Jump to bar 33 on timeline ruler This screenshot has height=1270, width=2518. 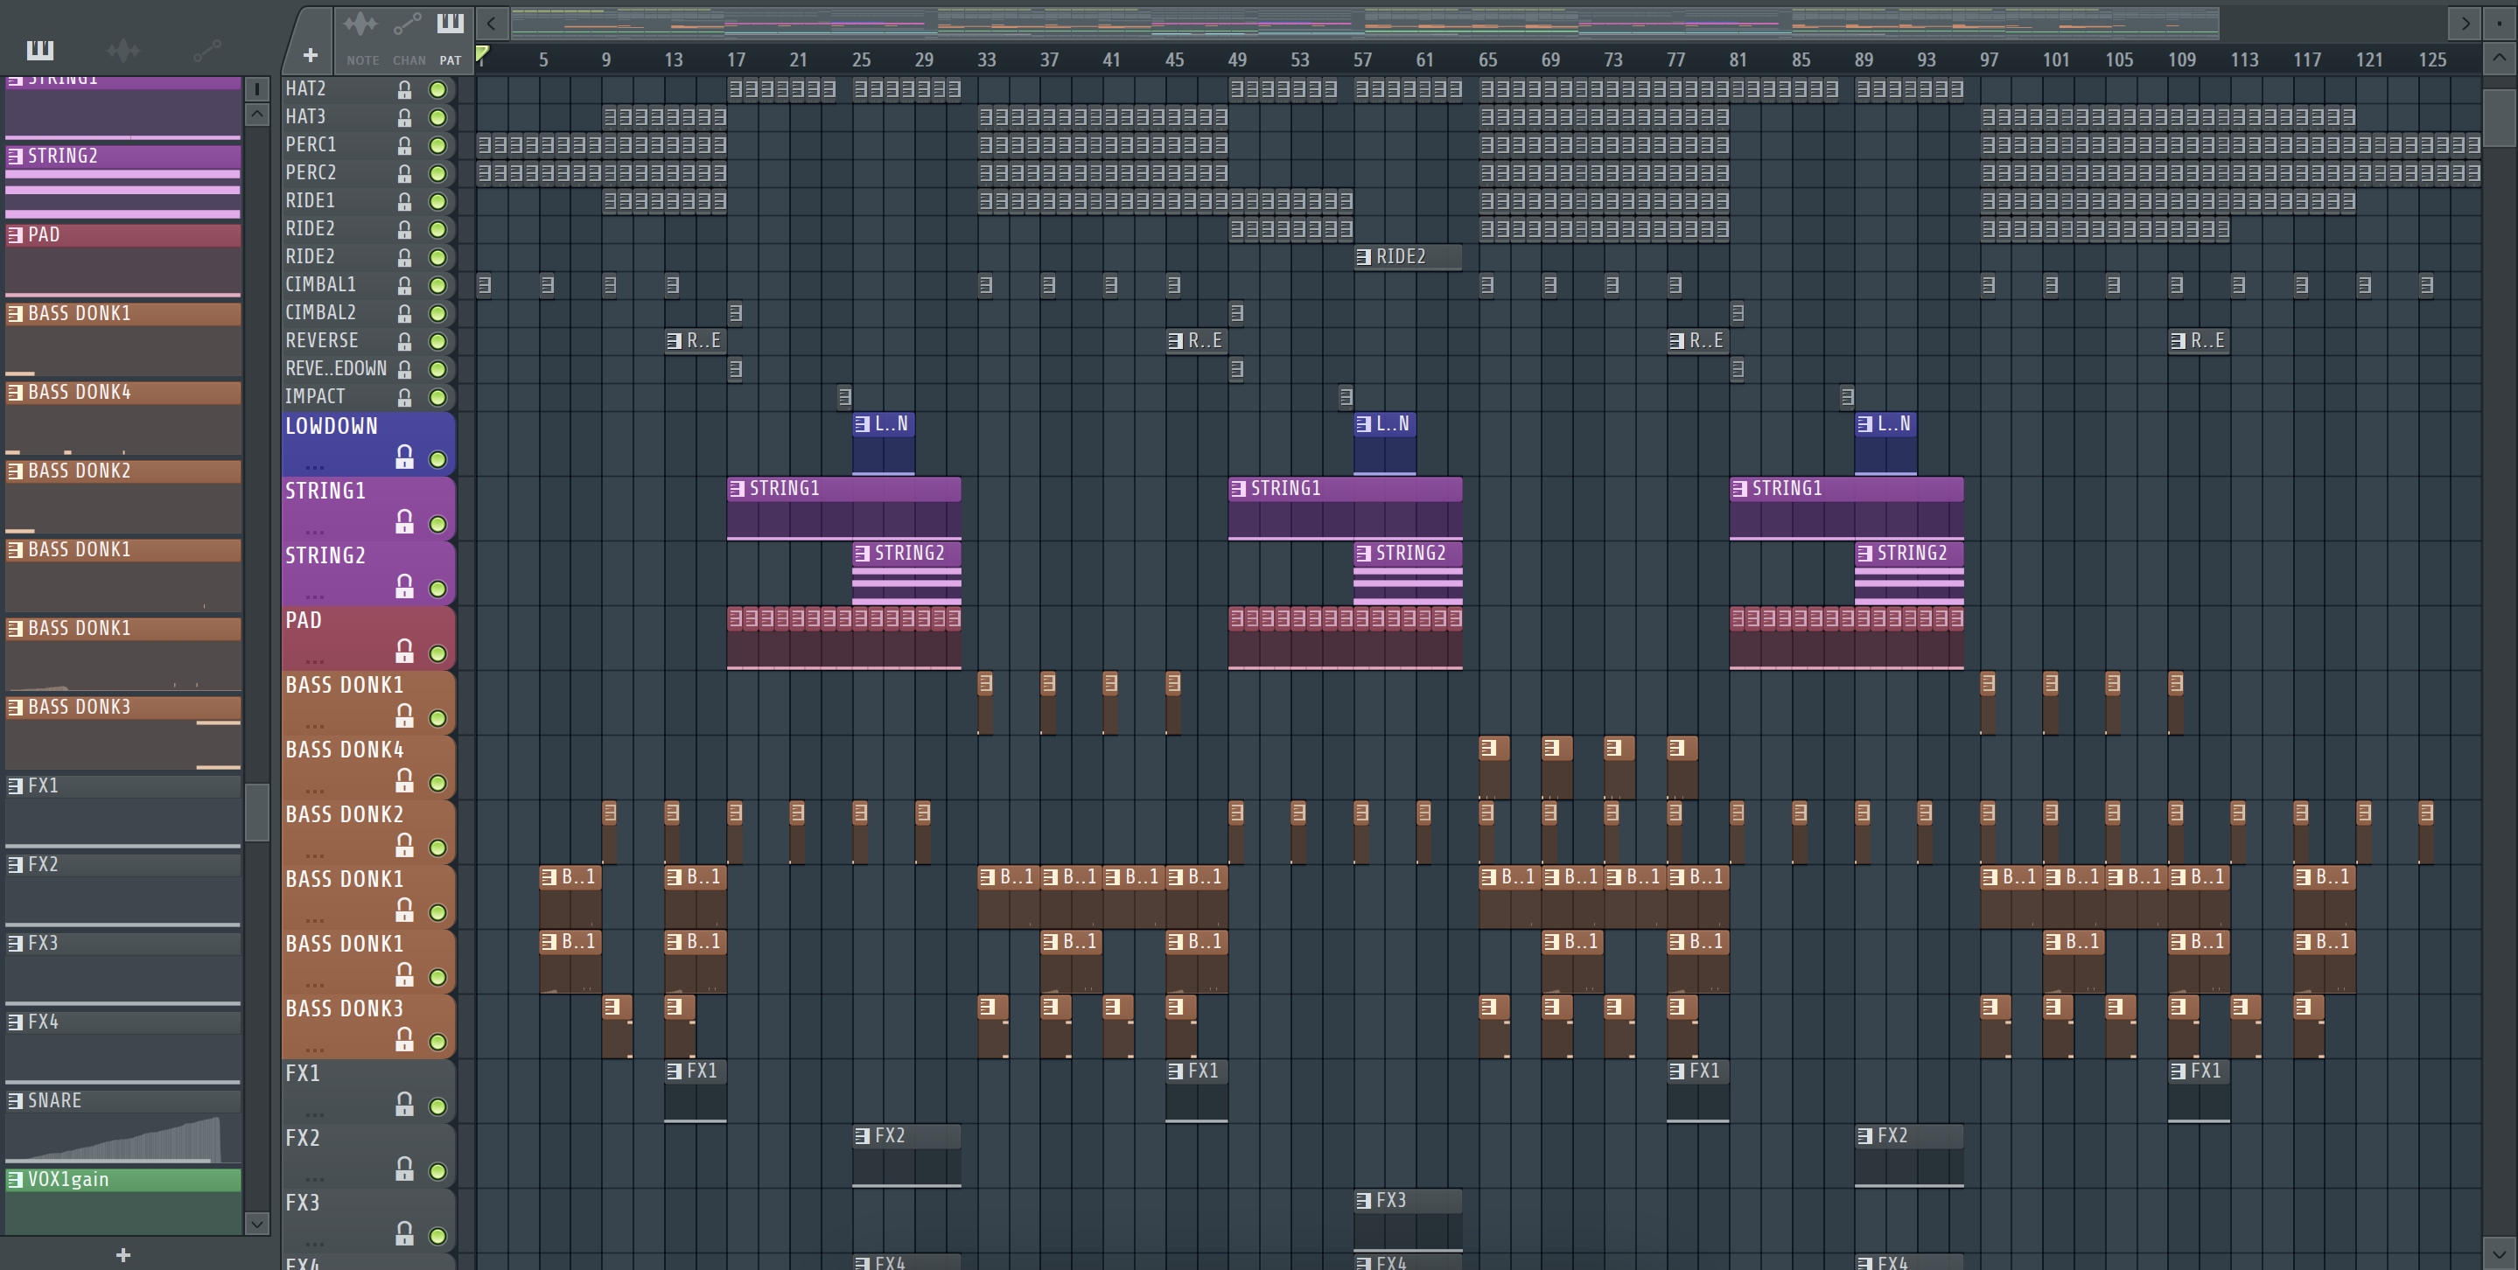[986, 59]
